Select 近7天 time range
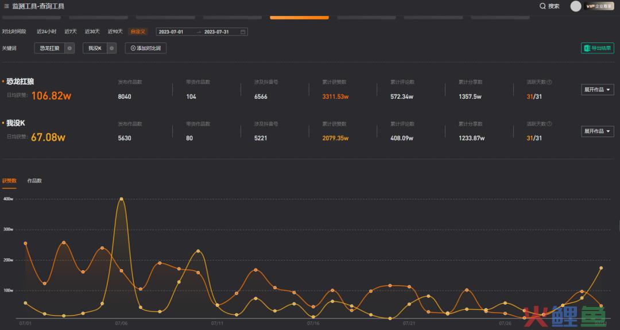 tap(71, 32)
